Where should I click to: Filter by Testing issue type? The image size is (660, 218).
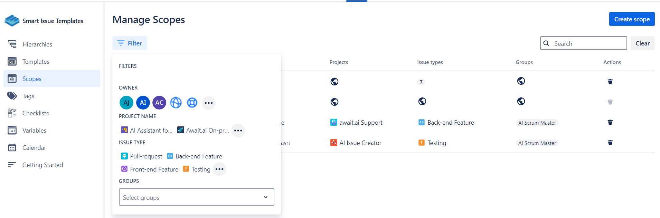tap(197, 169)
